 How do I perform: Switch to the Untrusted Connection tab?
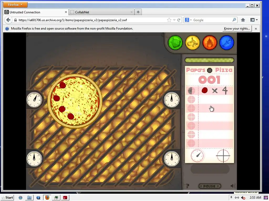click(36, 12)
